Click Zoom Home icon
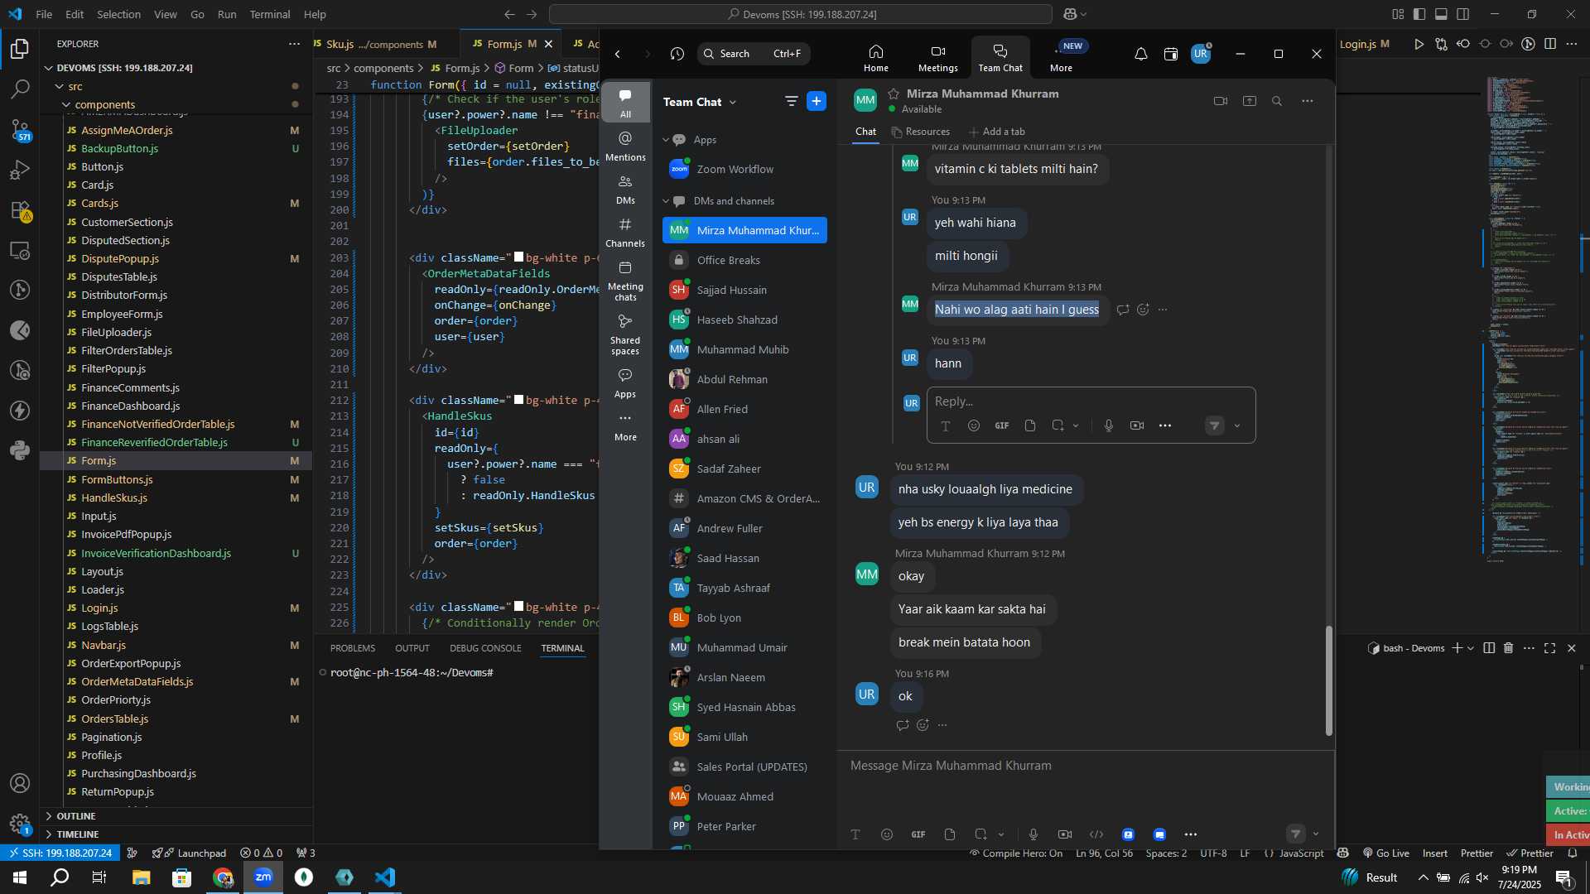This screenshot has width=1590, height=894. (875, 58)
